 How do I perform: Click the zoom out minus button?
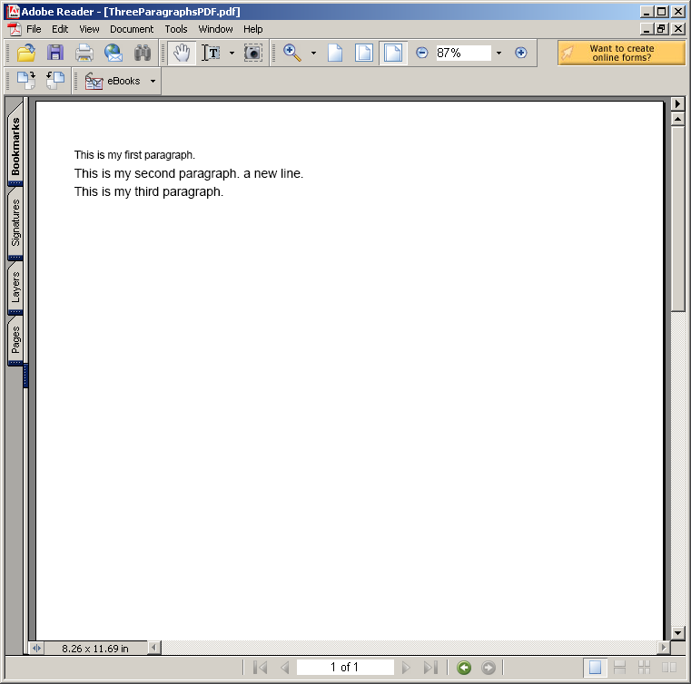pos(421,53)
